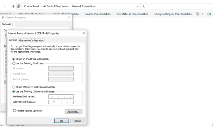Click the Network Connections breadcrumb
This screenshot has width=213, height=127.
pyautogui.click(x=84, y=6)
